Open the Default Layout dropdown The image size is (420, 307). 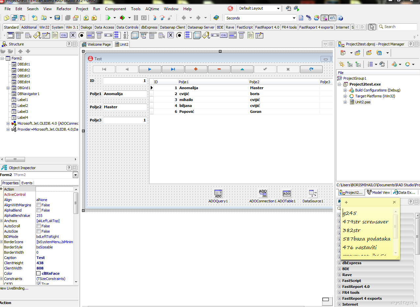click(278, 9)
